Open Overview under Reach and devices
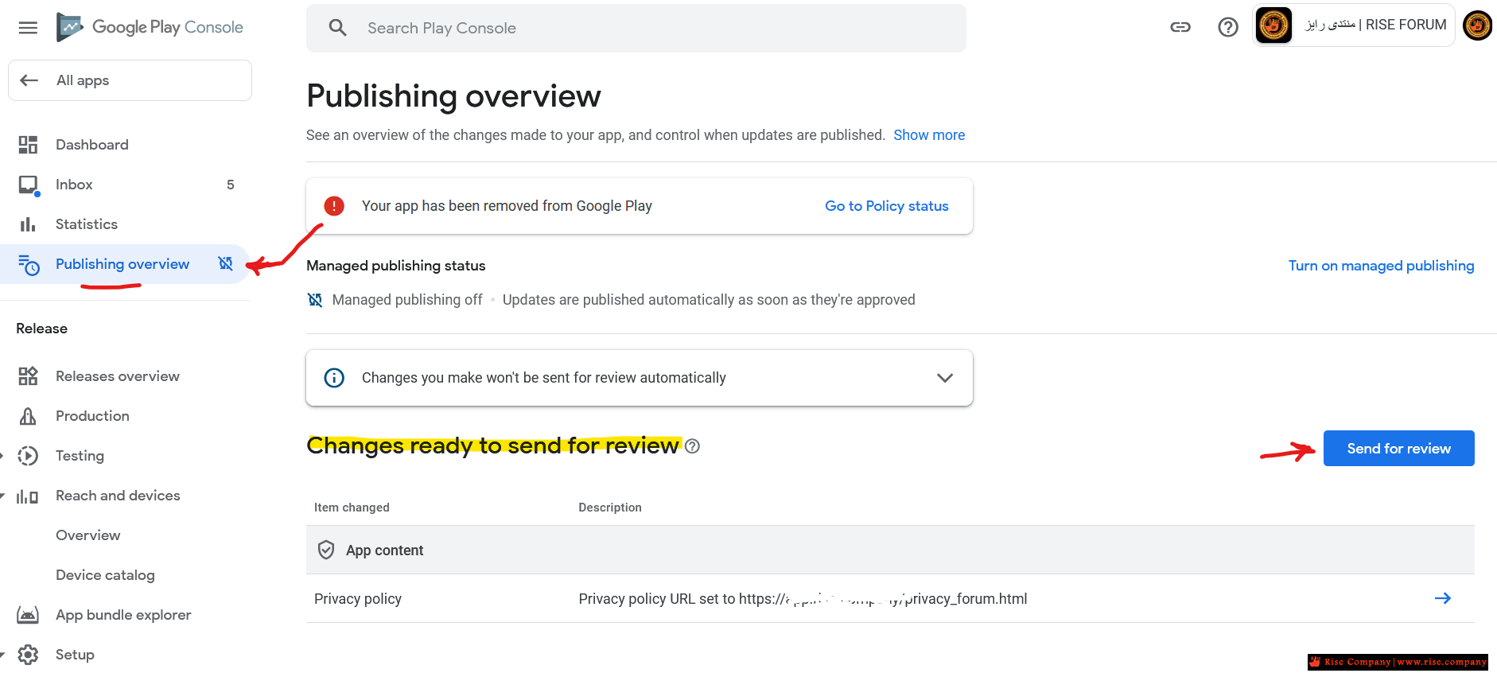This screenshot has width=1497, height=673. tap(88, 535)
